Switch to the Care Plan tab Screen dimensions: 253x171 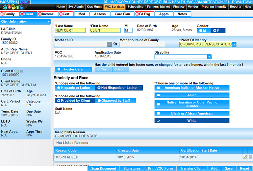pyautogui.click(x=122, y=14)
